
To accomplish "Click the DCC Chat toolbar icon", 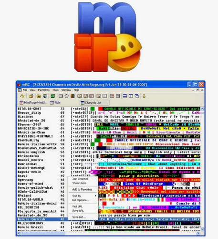I will coord(85,96).
